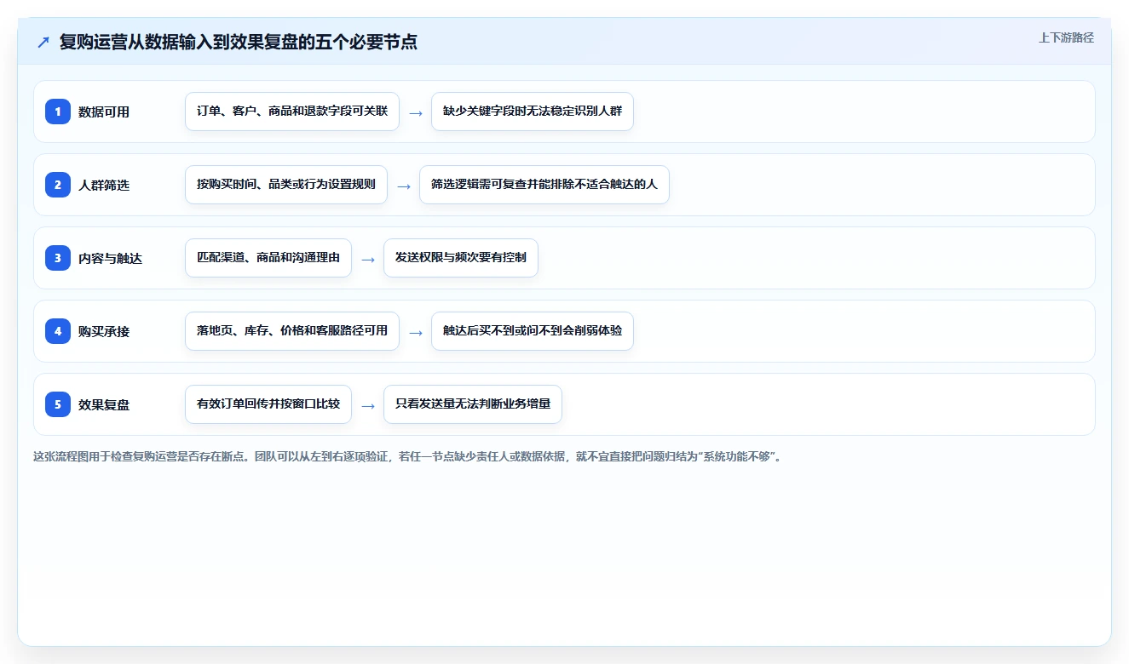This screenshot has width=1129, height=664.
Task: Click the 按购买时间、品类或行为设置规则 box
Action: point(286,185)
